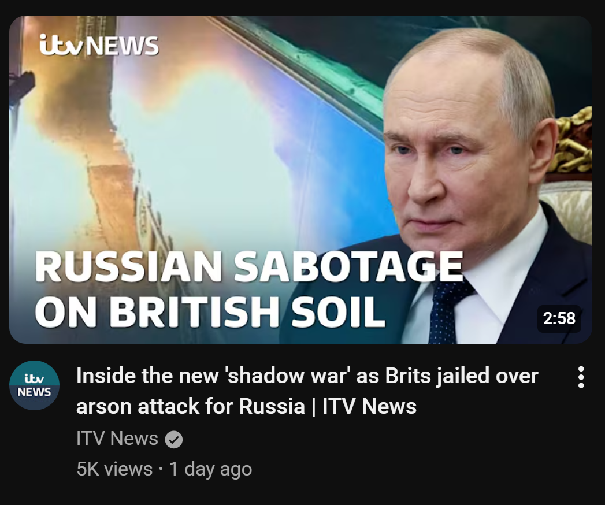The height and width of the screenshot is (505, 605).
Task: Click title line 'arson attack for Russia | ITV News'
Action: pyautogui.click(x=246, y=406)
